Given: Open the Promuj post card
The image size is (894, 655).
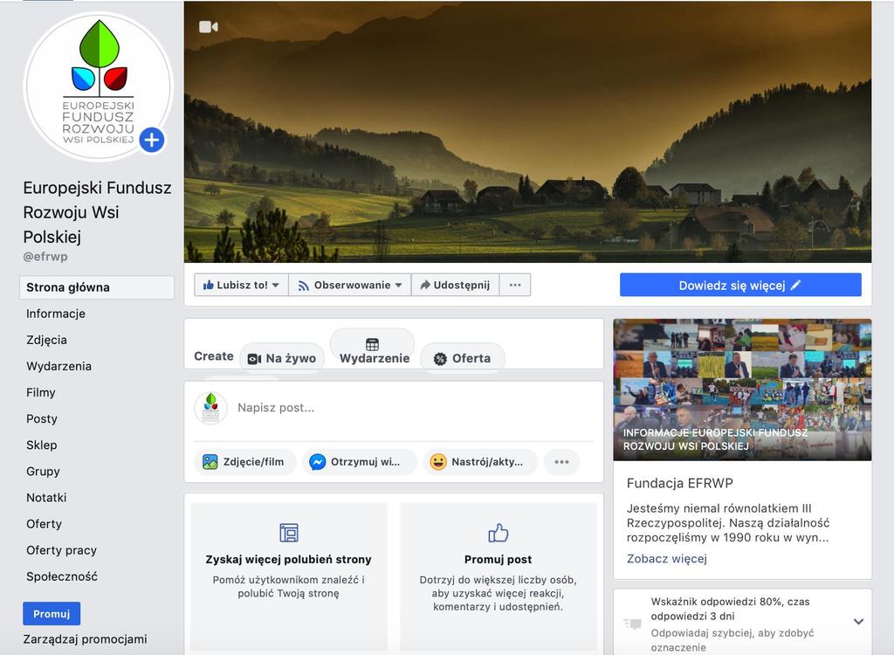Looking at the screenshot, I should pyautogui.click(x=499, y=576).
